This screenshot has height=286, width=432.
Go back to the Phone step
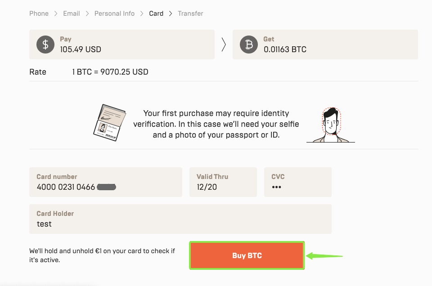(39, 13)
